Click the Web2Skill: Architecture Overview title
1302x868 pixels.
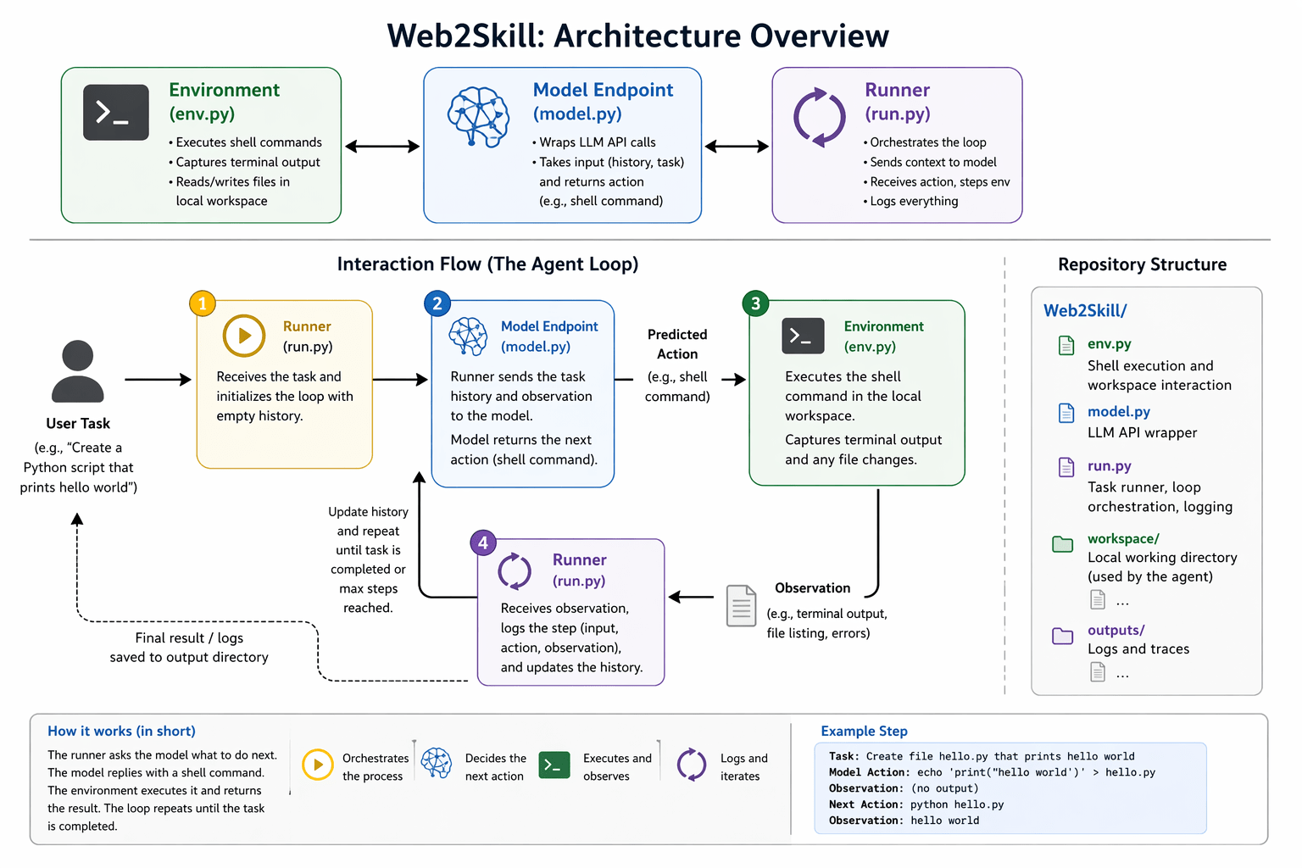coord(638,36)
